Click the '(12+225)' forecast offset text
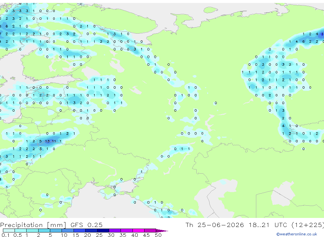This screenshot has height=237, width=324. [x=308, y=225]
